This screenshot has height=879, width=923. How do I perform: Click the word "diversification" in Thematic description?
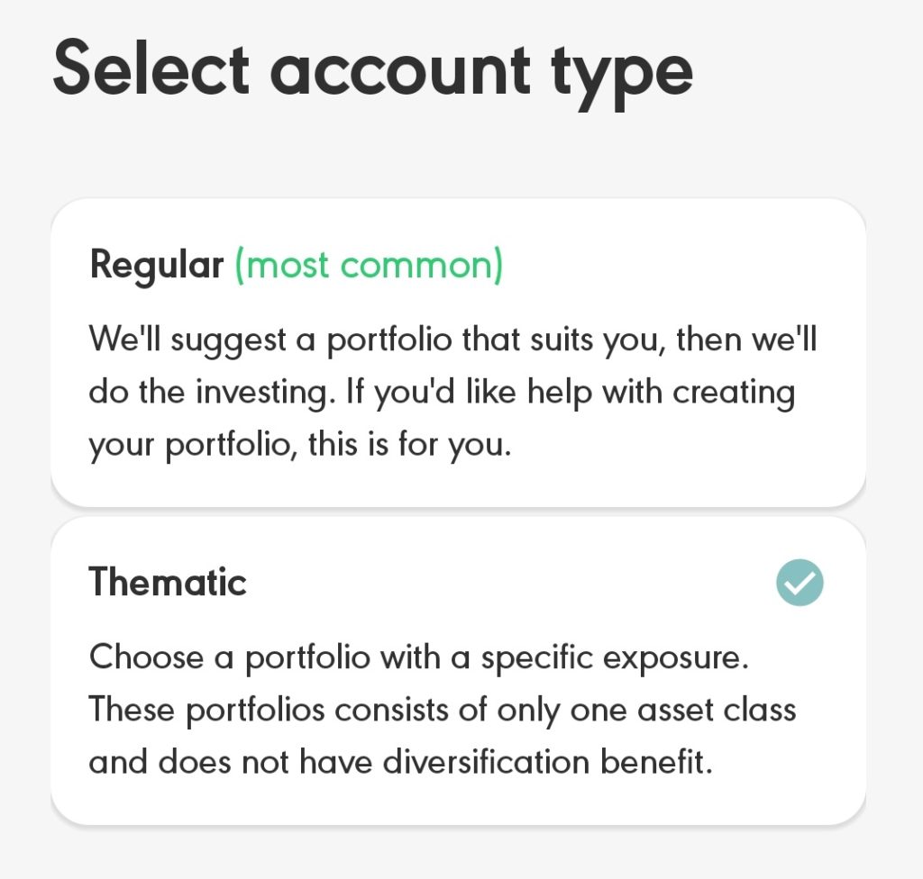(x=486, y=762)
